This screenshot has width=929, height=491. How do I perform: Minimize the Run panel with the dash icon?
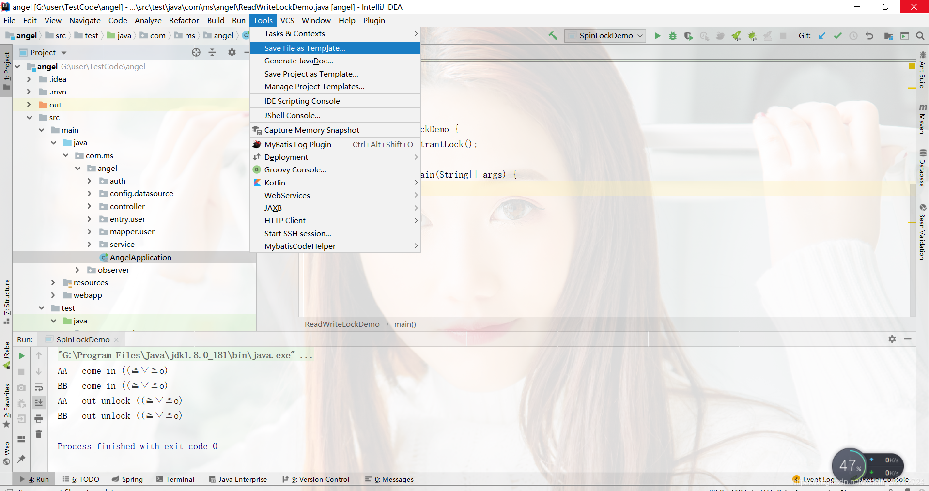(x=908, y=339)
